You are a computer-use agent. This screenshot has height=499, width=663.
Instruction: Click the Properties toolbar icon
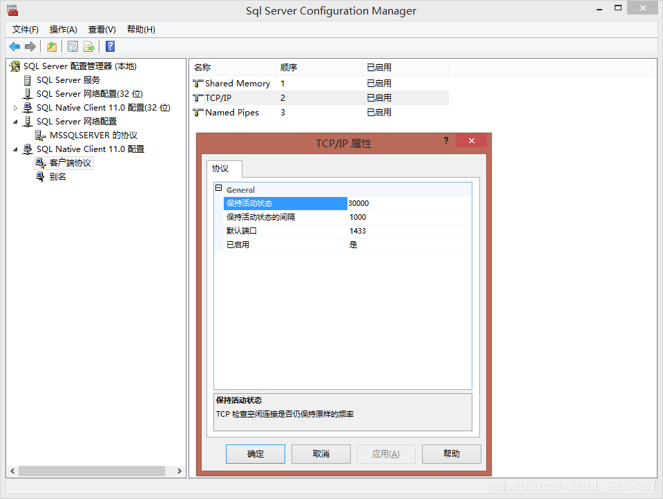click(73, 46)
